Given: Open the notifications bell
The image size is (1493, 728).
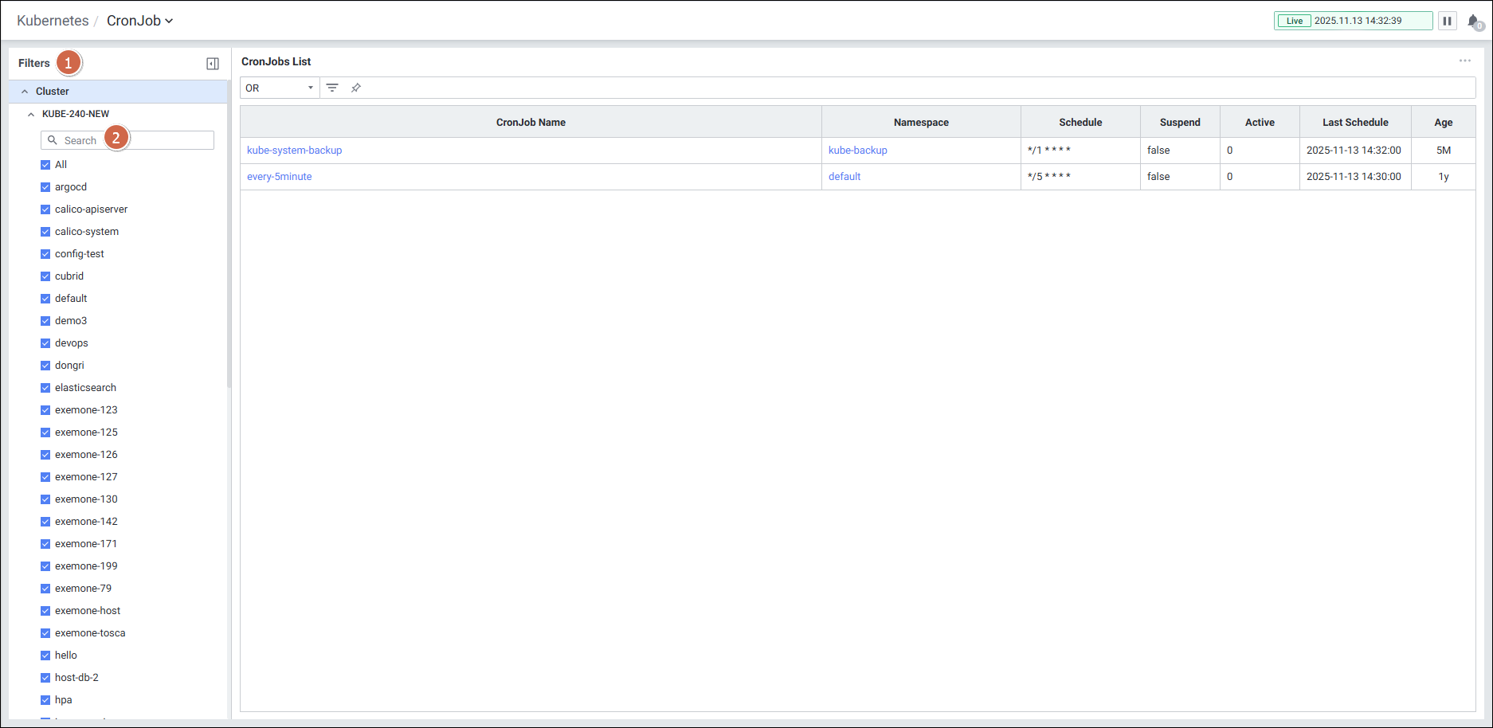Looking at the screenshot, I should click(1473, 22).
